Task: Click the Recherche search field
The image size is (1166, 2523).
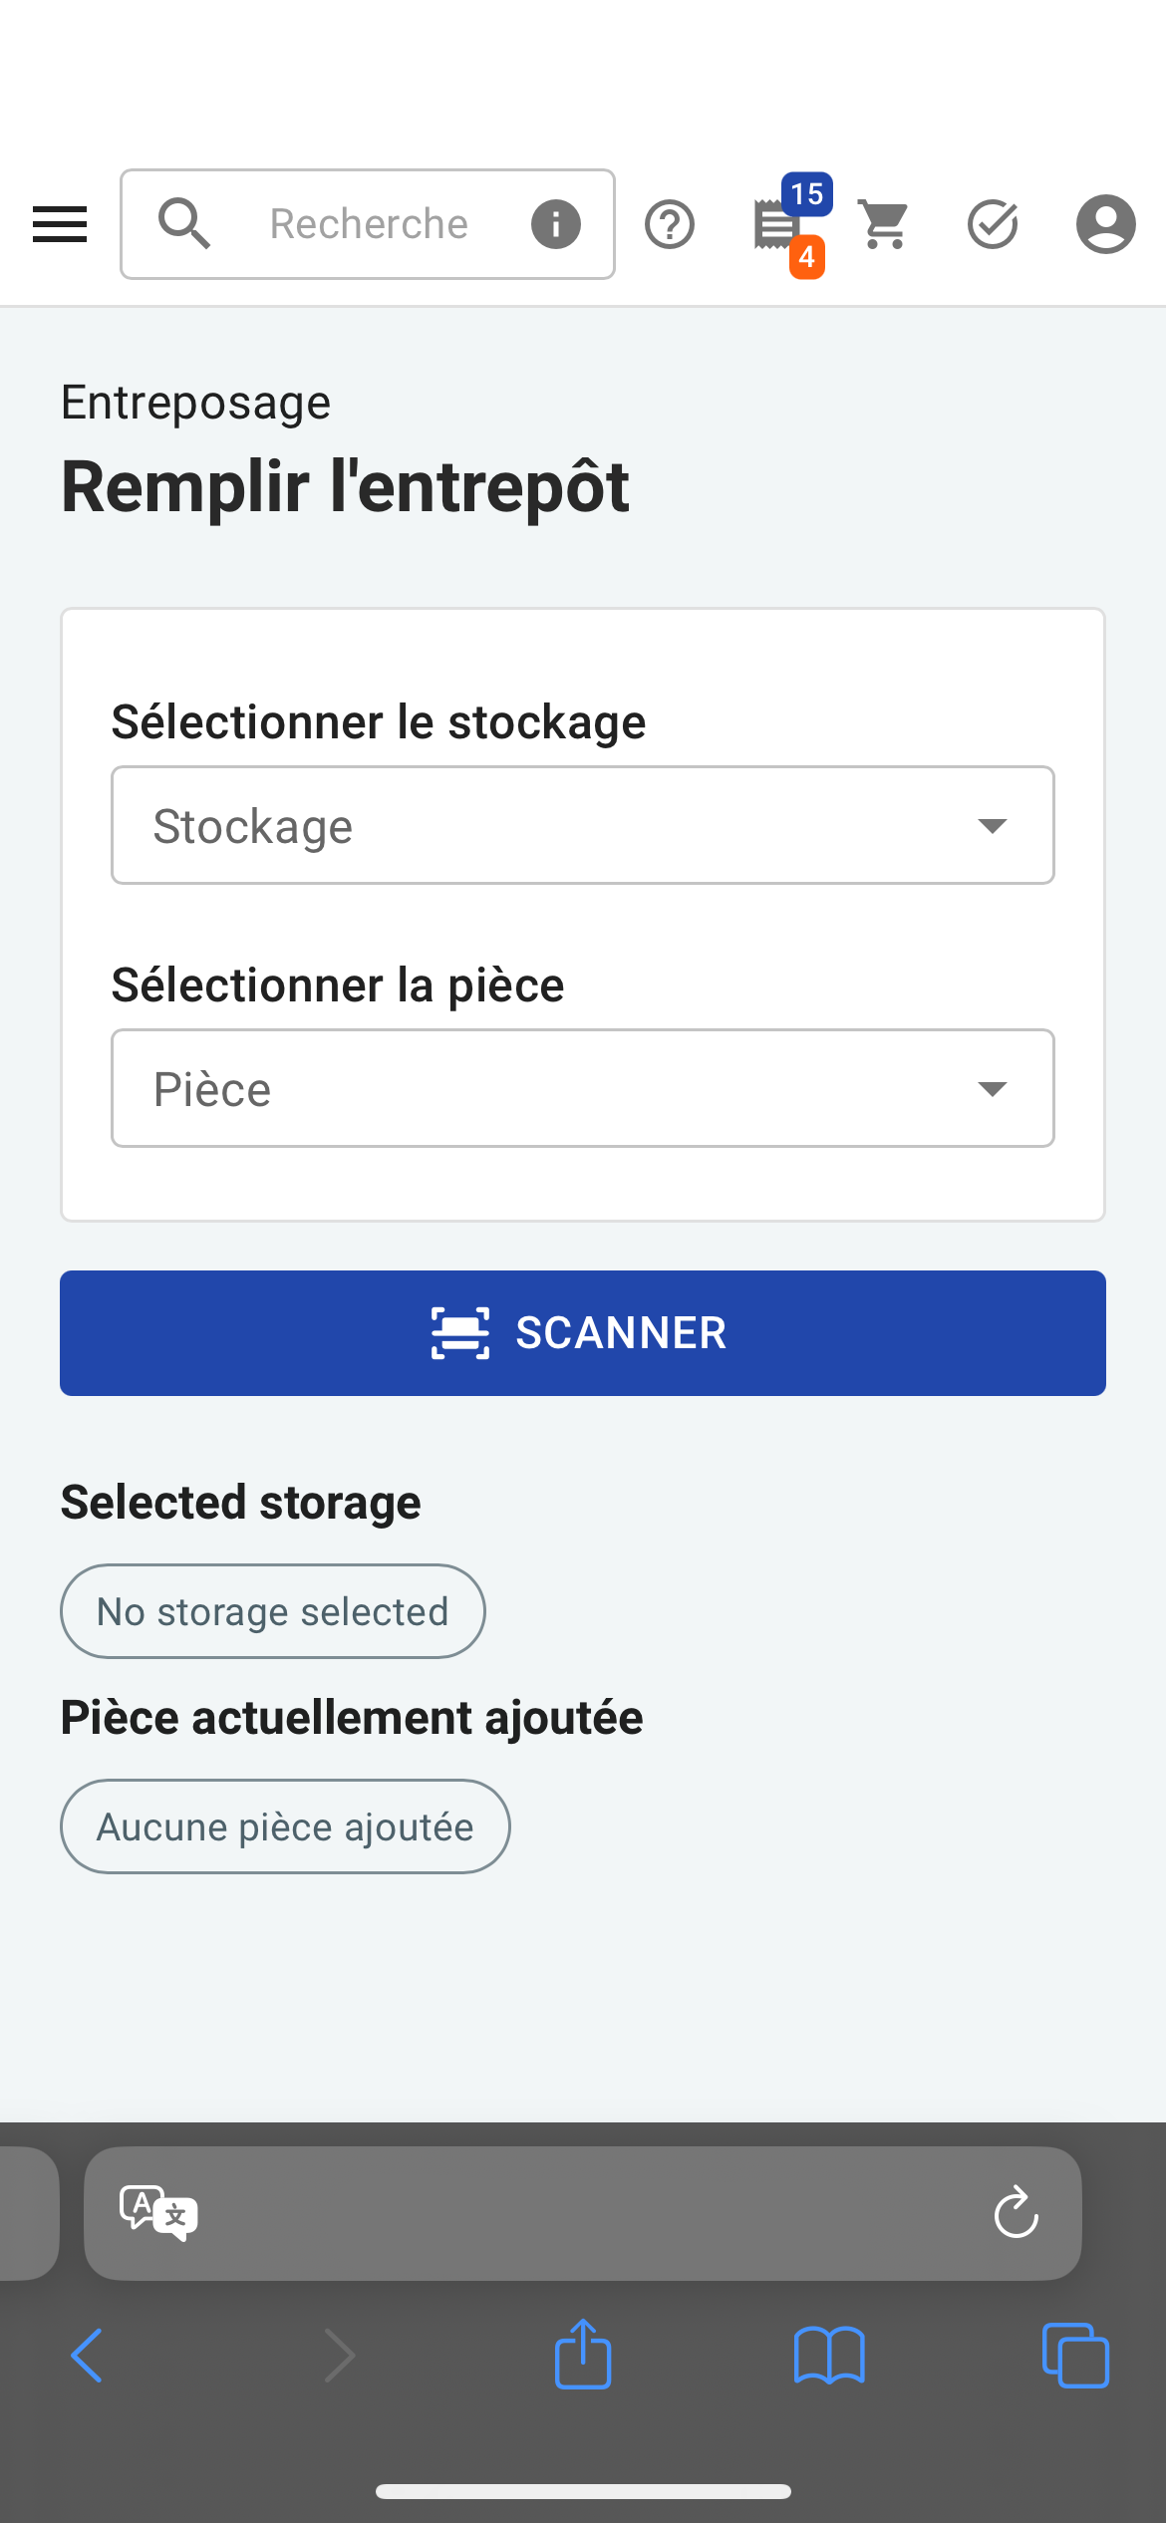Action: (368, 224)
